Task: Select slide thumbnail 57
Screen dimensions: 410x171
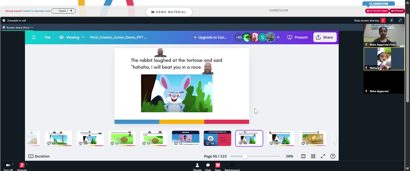Action: [313, 138]
